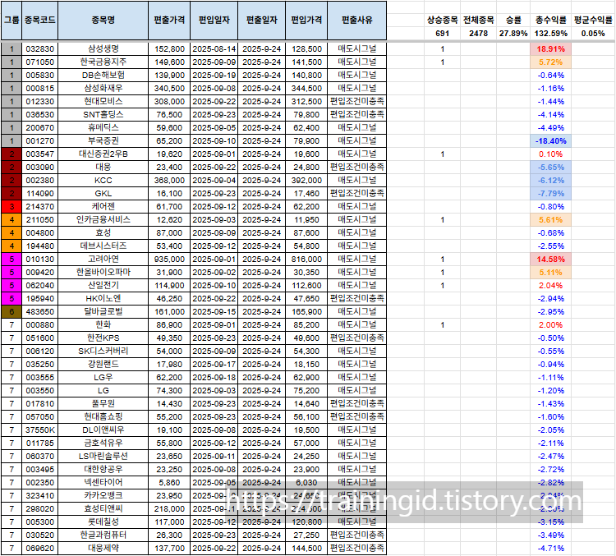
Task: Select the 총수익률 header cell
Action: point(551,20)
